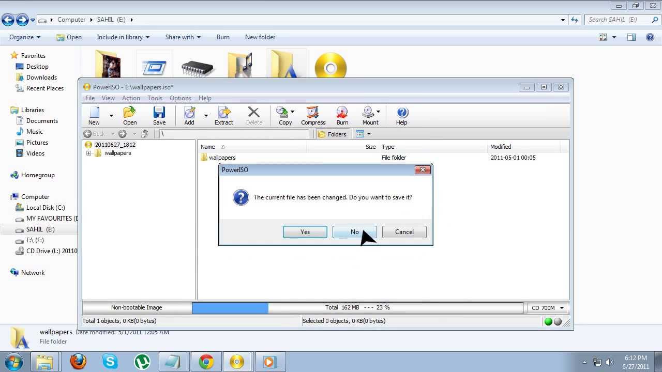Open the View menu in PowerISO
Viewport: 662px width, 372px height.
[x=108, y=98]
